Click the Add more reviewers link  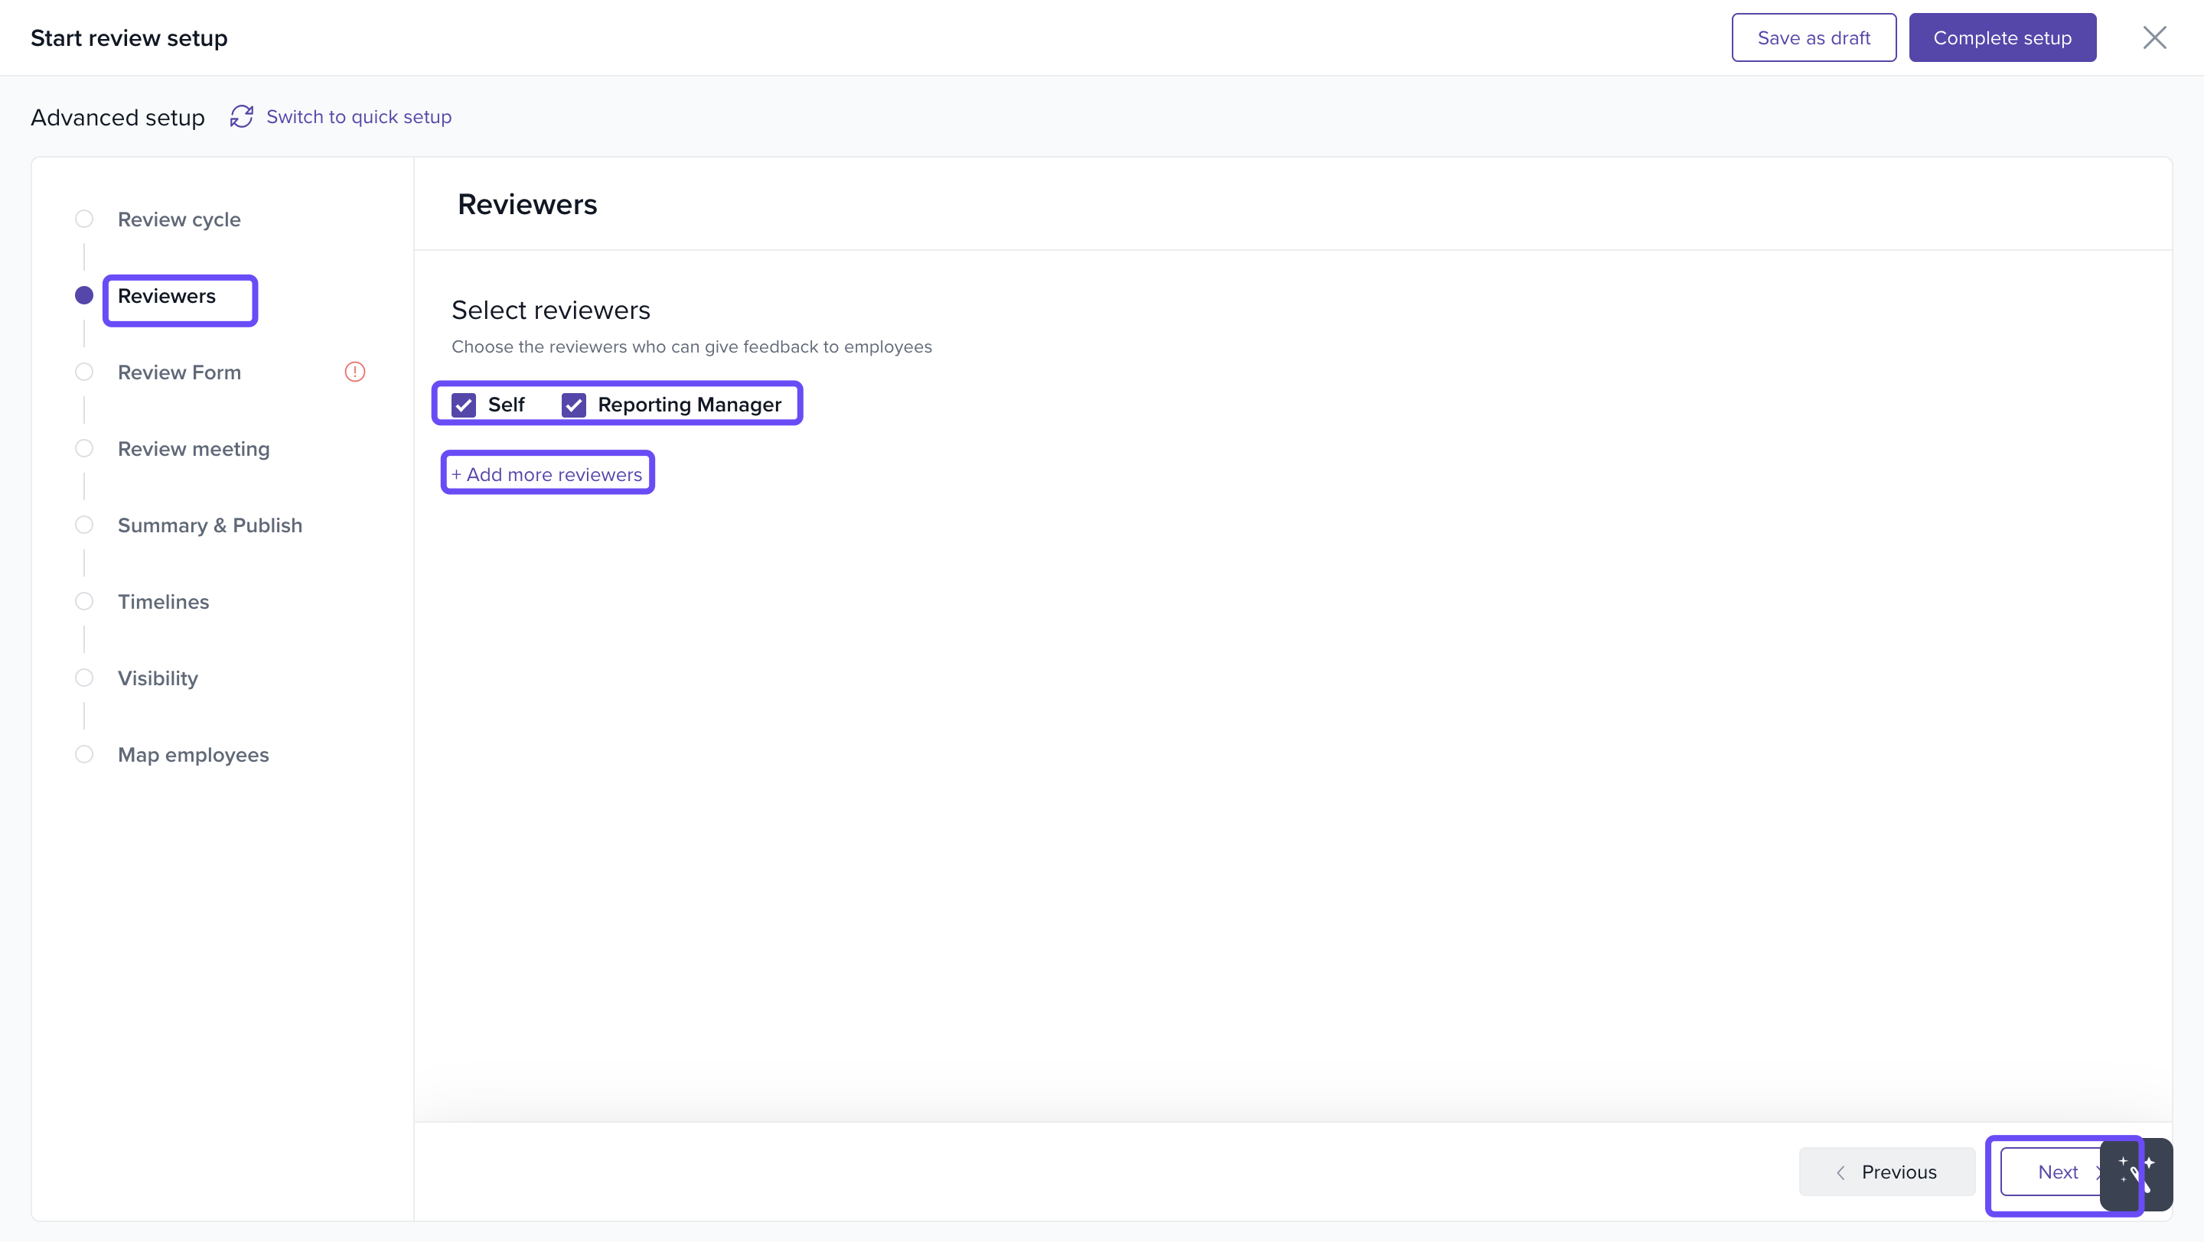(x=546, y=474)
